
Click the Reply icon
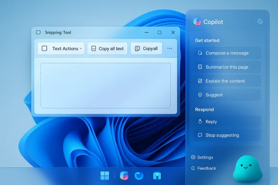[200, 121]
